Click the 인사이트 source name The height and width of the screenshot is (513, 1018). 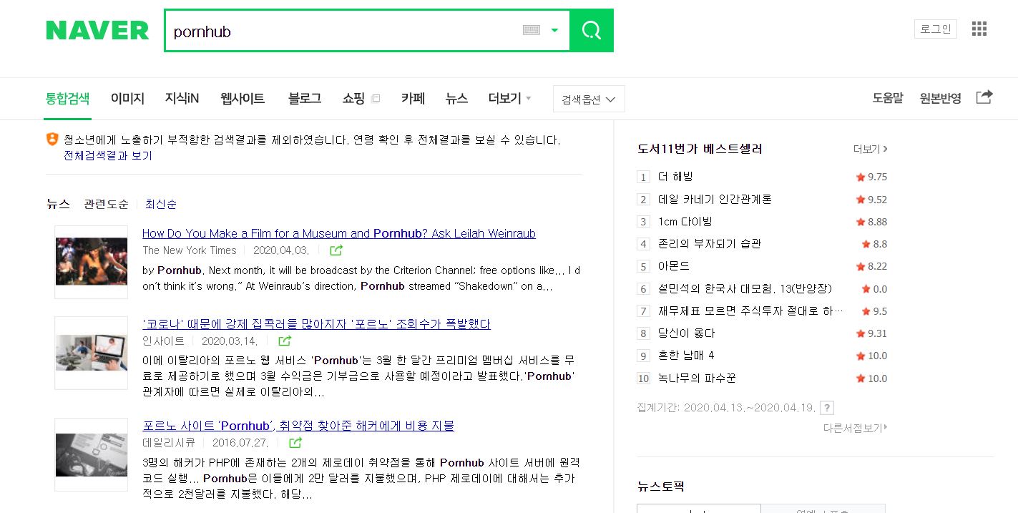pyautogui.click(x=163, y=341)
